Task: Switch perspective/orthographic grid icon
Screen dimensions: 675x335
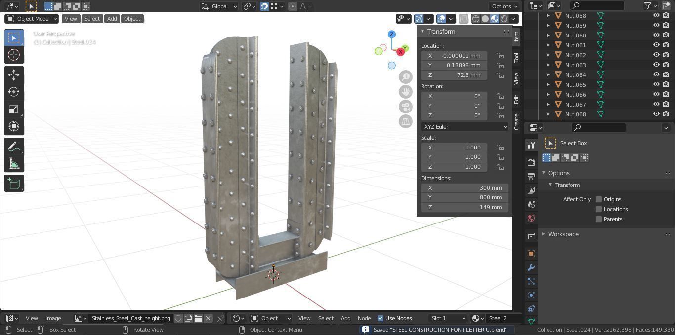Action: click(x=406, y=121)
